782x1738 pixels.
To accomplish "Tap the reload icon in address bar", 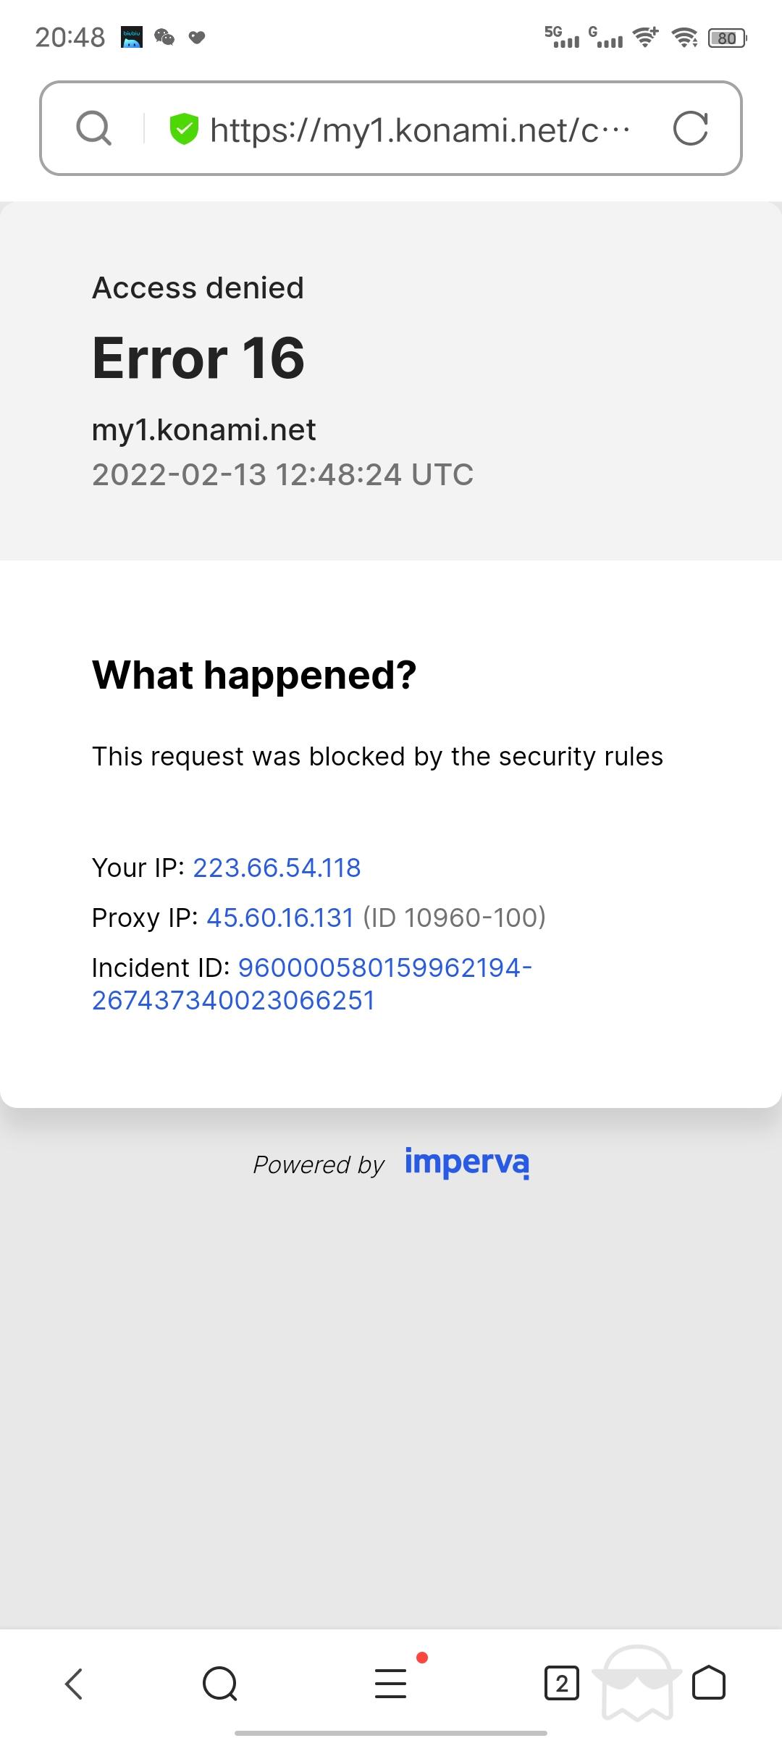I will tap(690, 129).
